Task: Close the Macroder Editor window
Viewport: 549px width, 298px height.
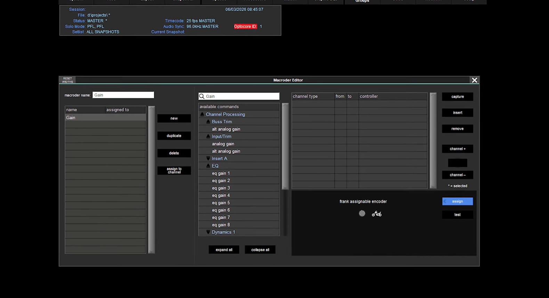Action: coord(474,80)
